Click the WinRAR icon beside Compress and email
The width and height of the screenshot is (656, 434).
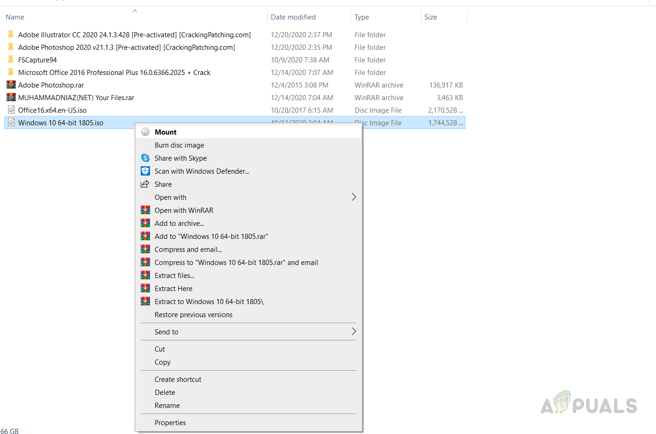[x=145, y=249]
